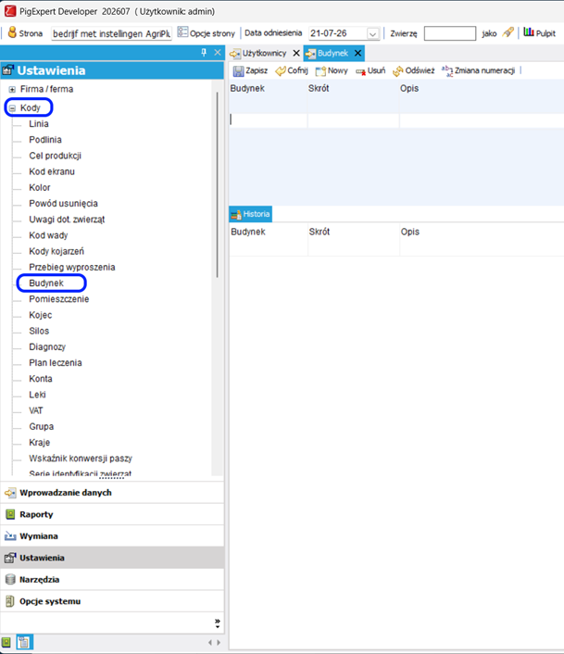Click the top Skrót column header
Screen dimensions: 564x654
tap(319, 88)
